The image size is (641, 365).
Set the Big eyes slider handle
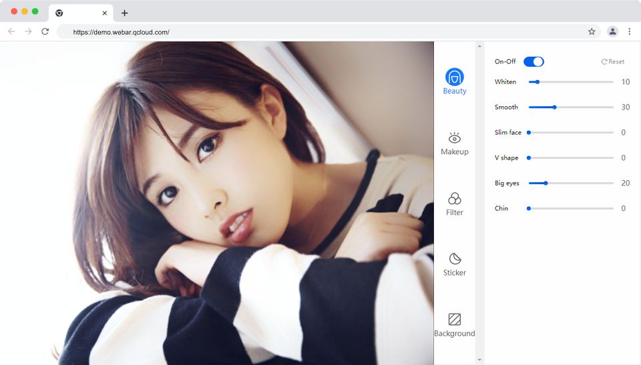click(x=546, y=183)
